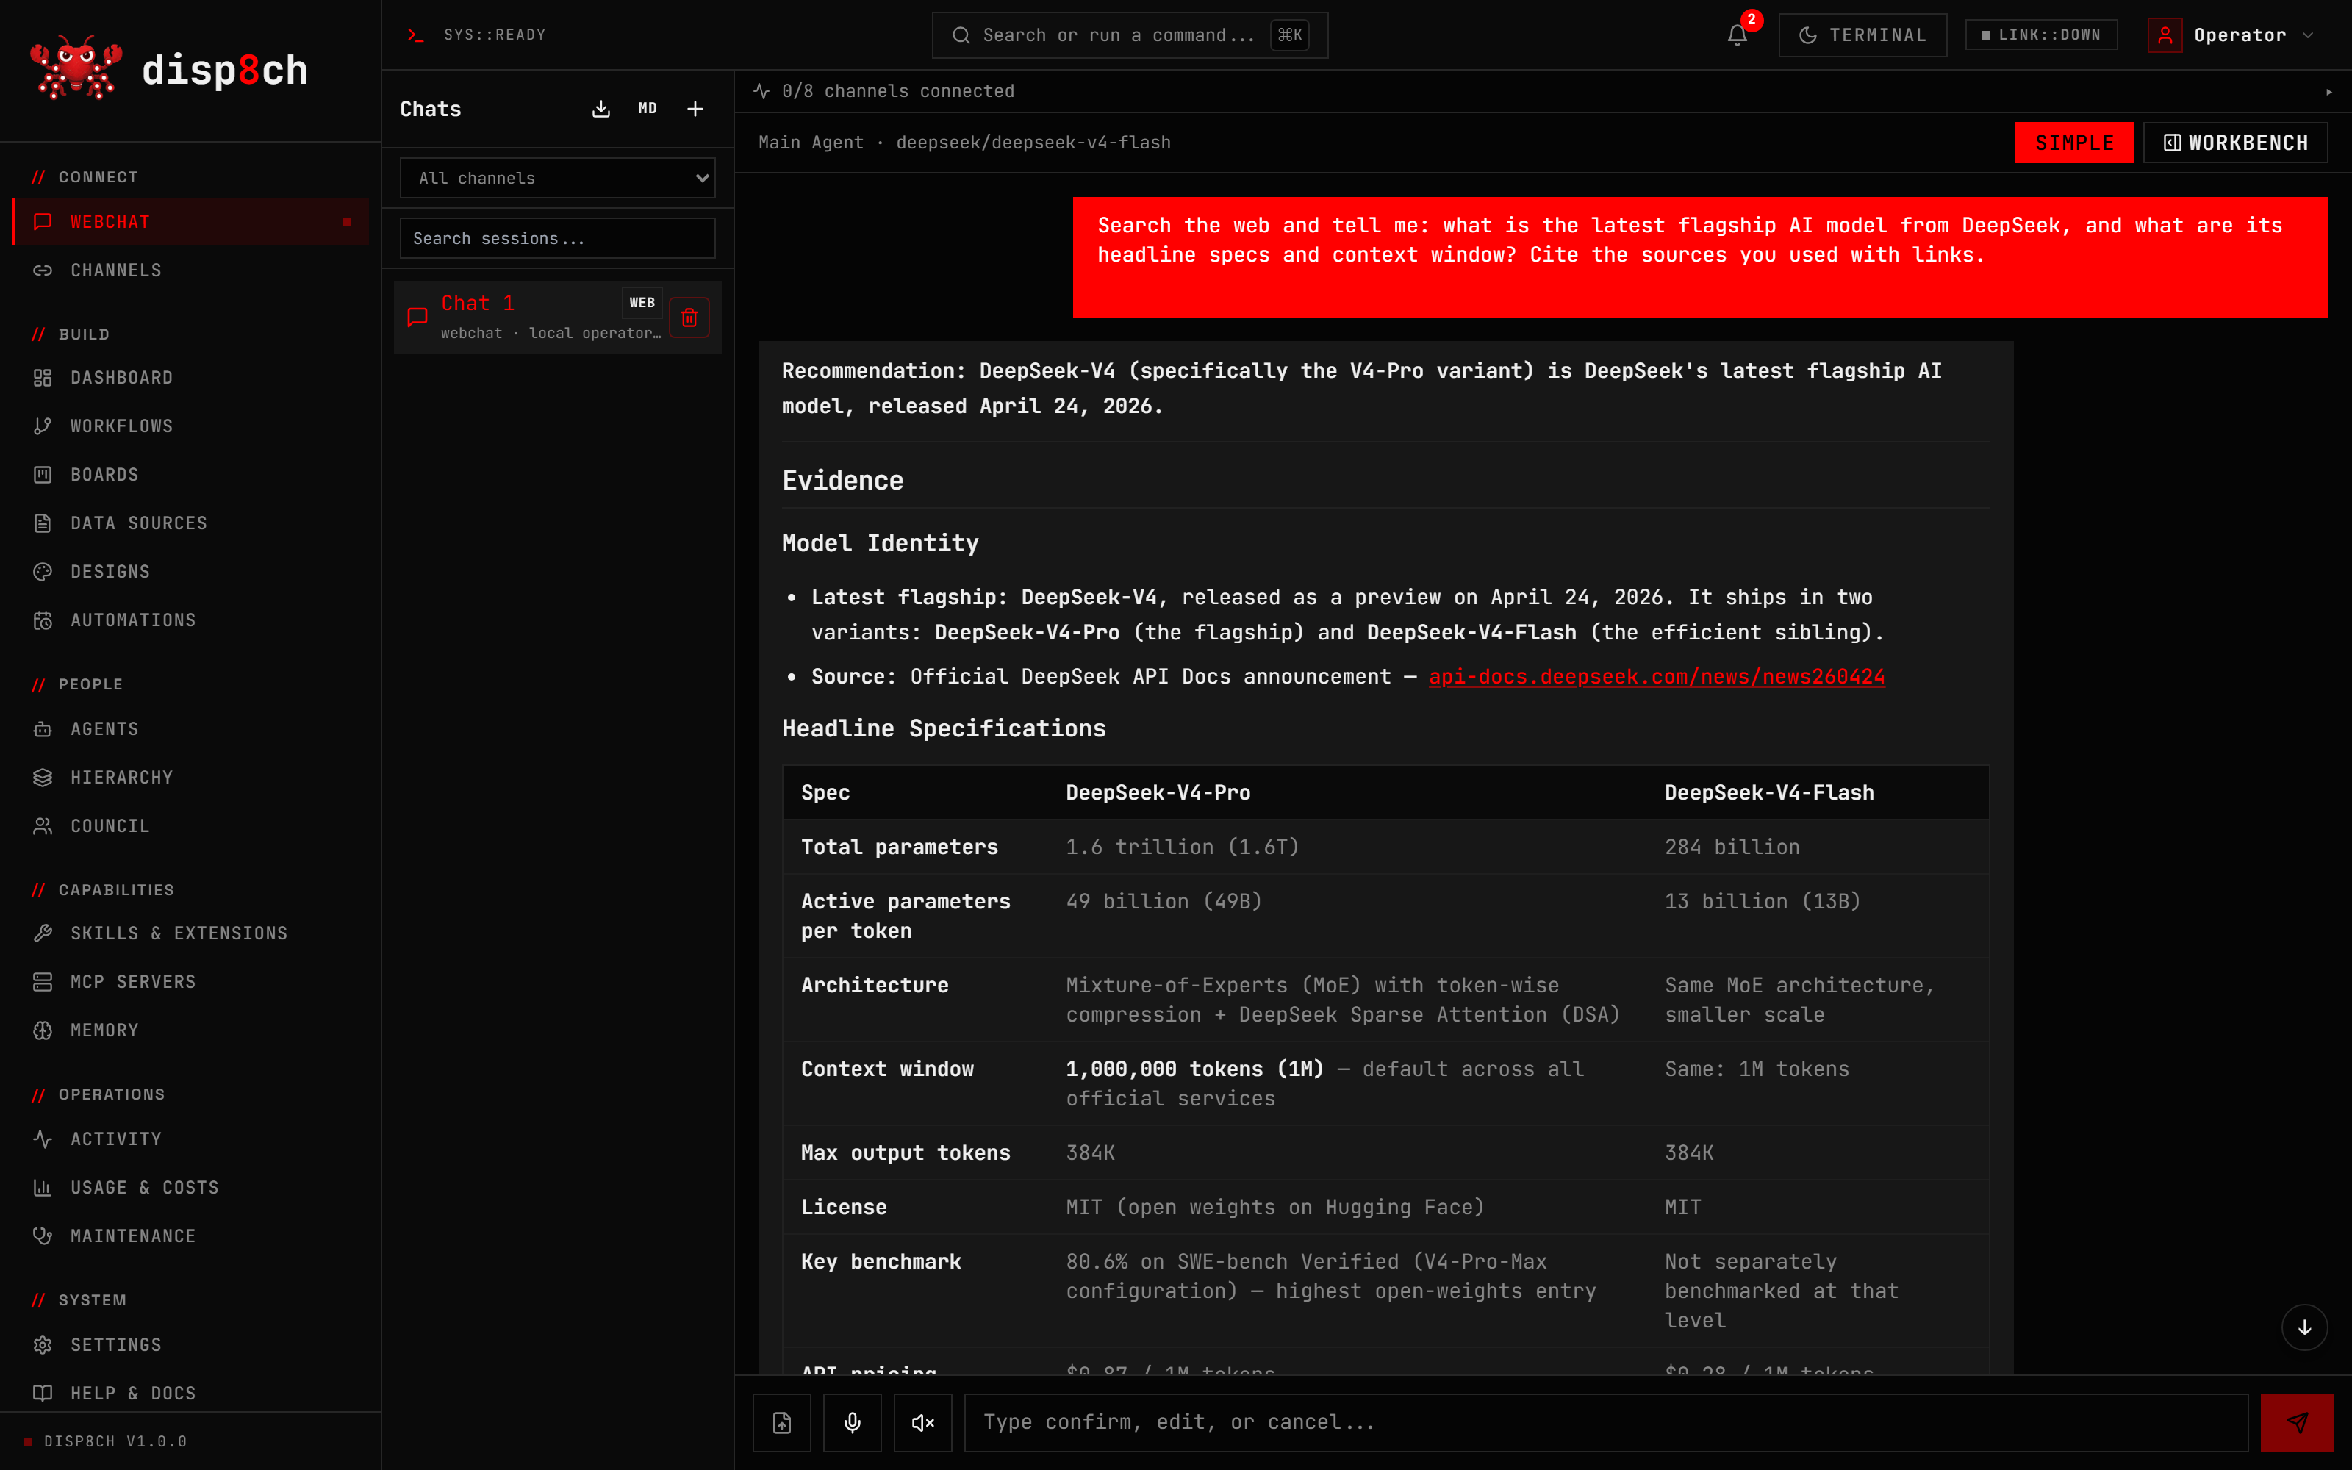Click the SETTINGS gear icon

43,1344
